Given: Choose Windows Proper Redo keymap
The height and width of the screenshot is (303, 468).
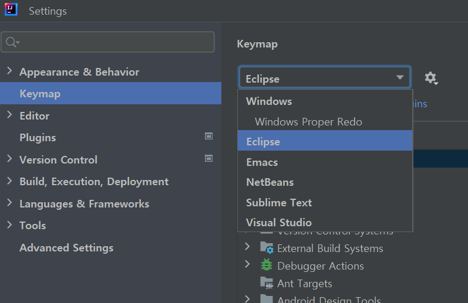Looking at the screenshot, I should click(x=325, y=121).
